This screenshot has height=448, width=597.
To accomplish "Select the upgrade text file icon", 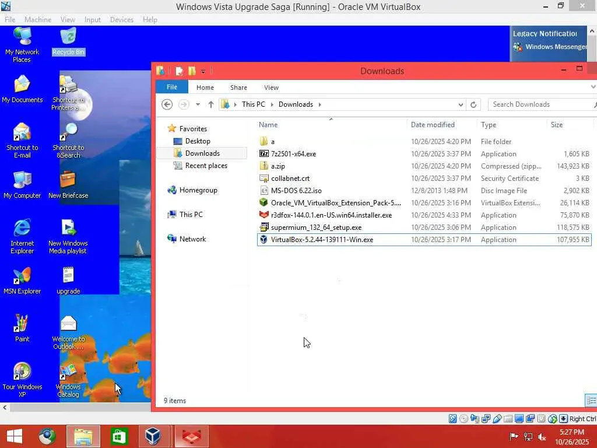I will (x=68, y=281).
